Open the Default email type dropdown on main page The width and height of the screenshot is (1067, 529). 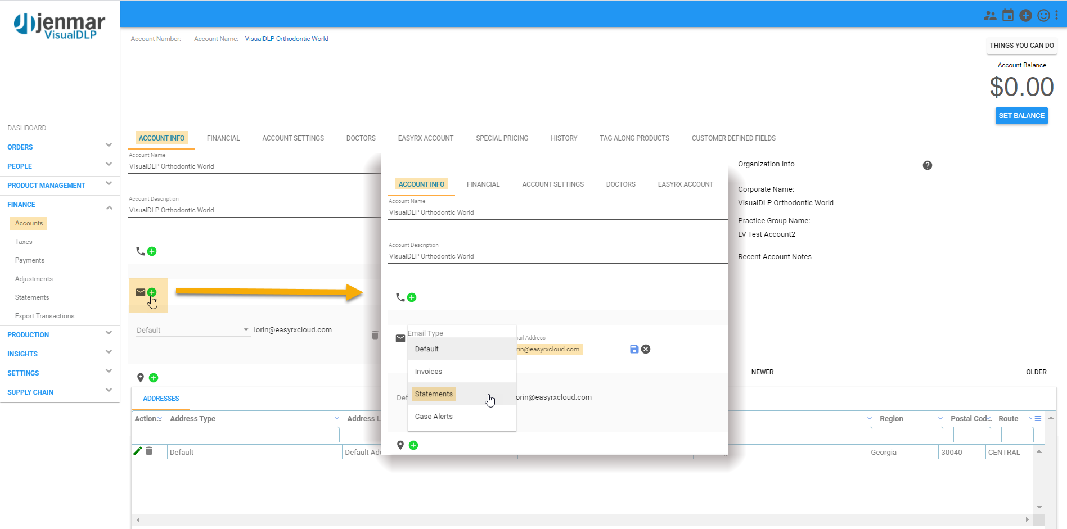(193, 330)
